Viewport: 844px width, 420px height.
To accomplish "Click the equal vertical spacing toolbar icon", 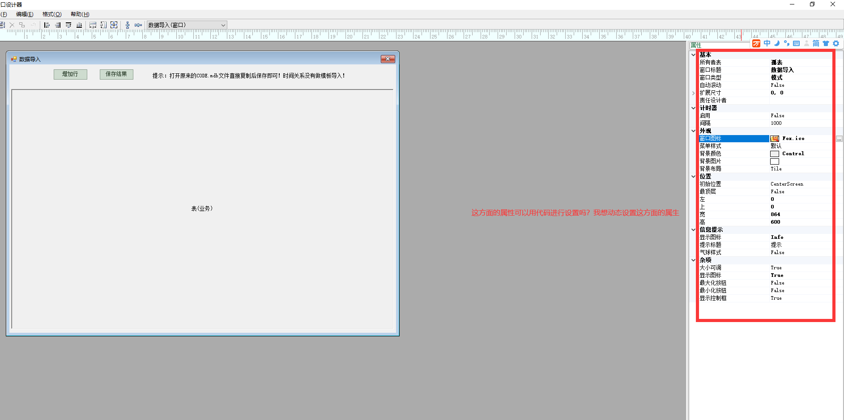I will tap(128, 25).
